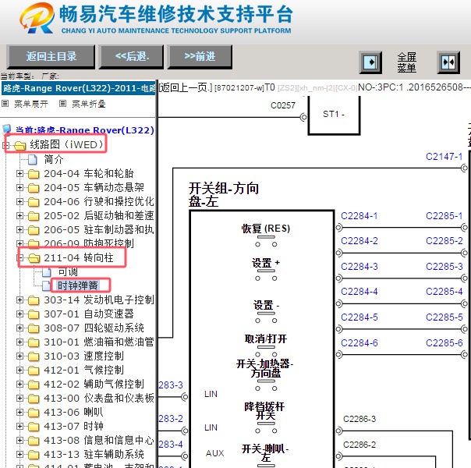
Task: Expand the 204-04 车轮和轮胎 node
Action: click(x=19, y=173)
